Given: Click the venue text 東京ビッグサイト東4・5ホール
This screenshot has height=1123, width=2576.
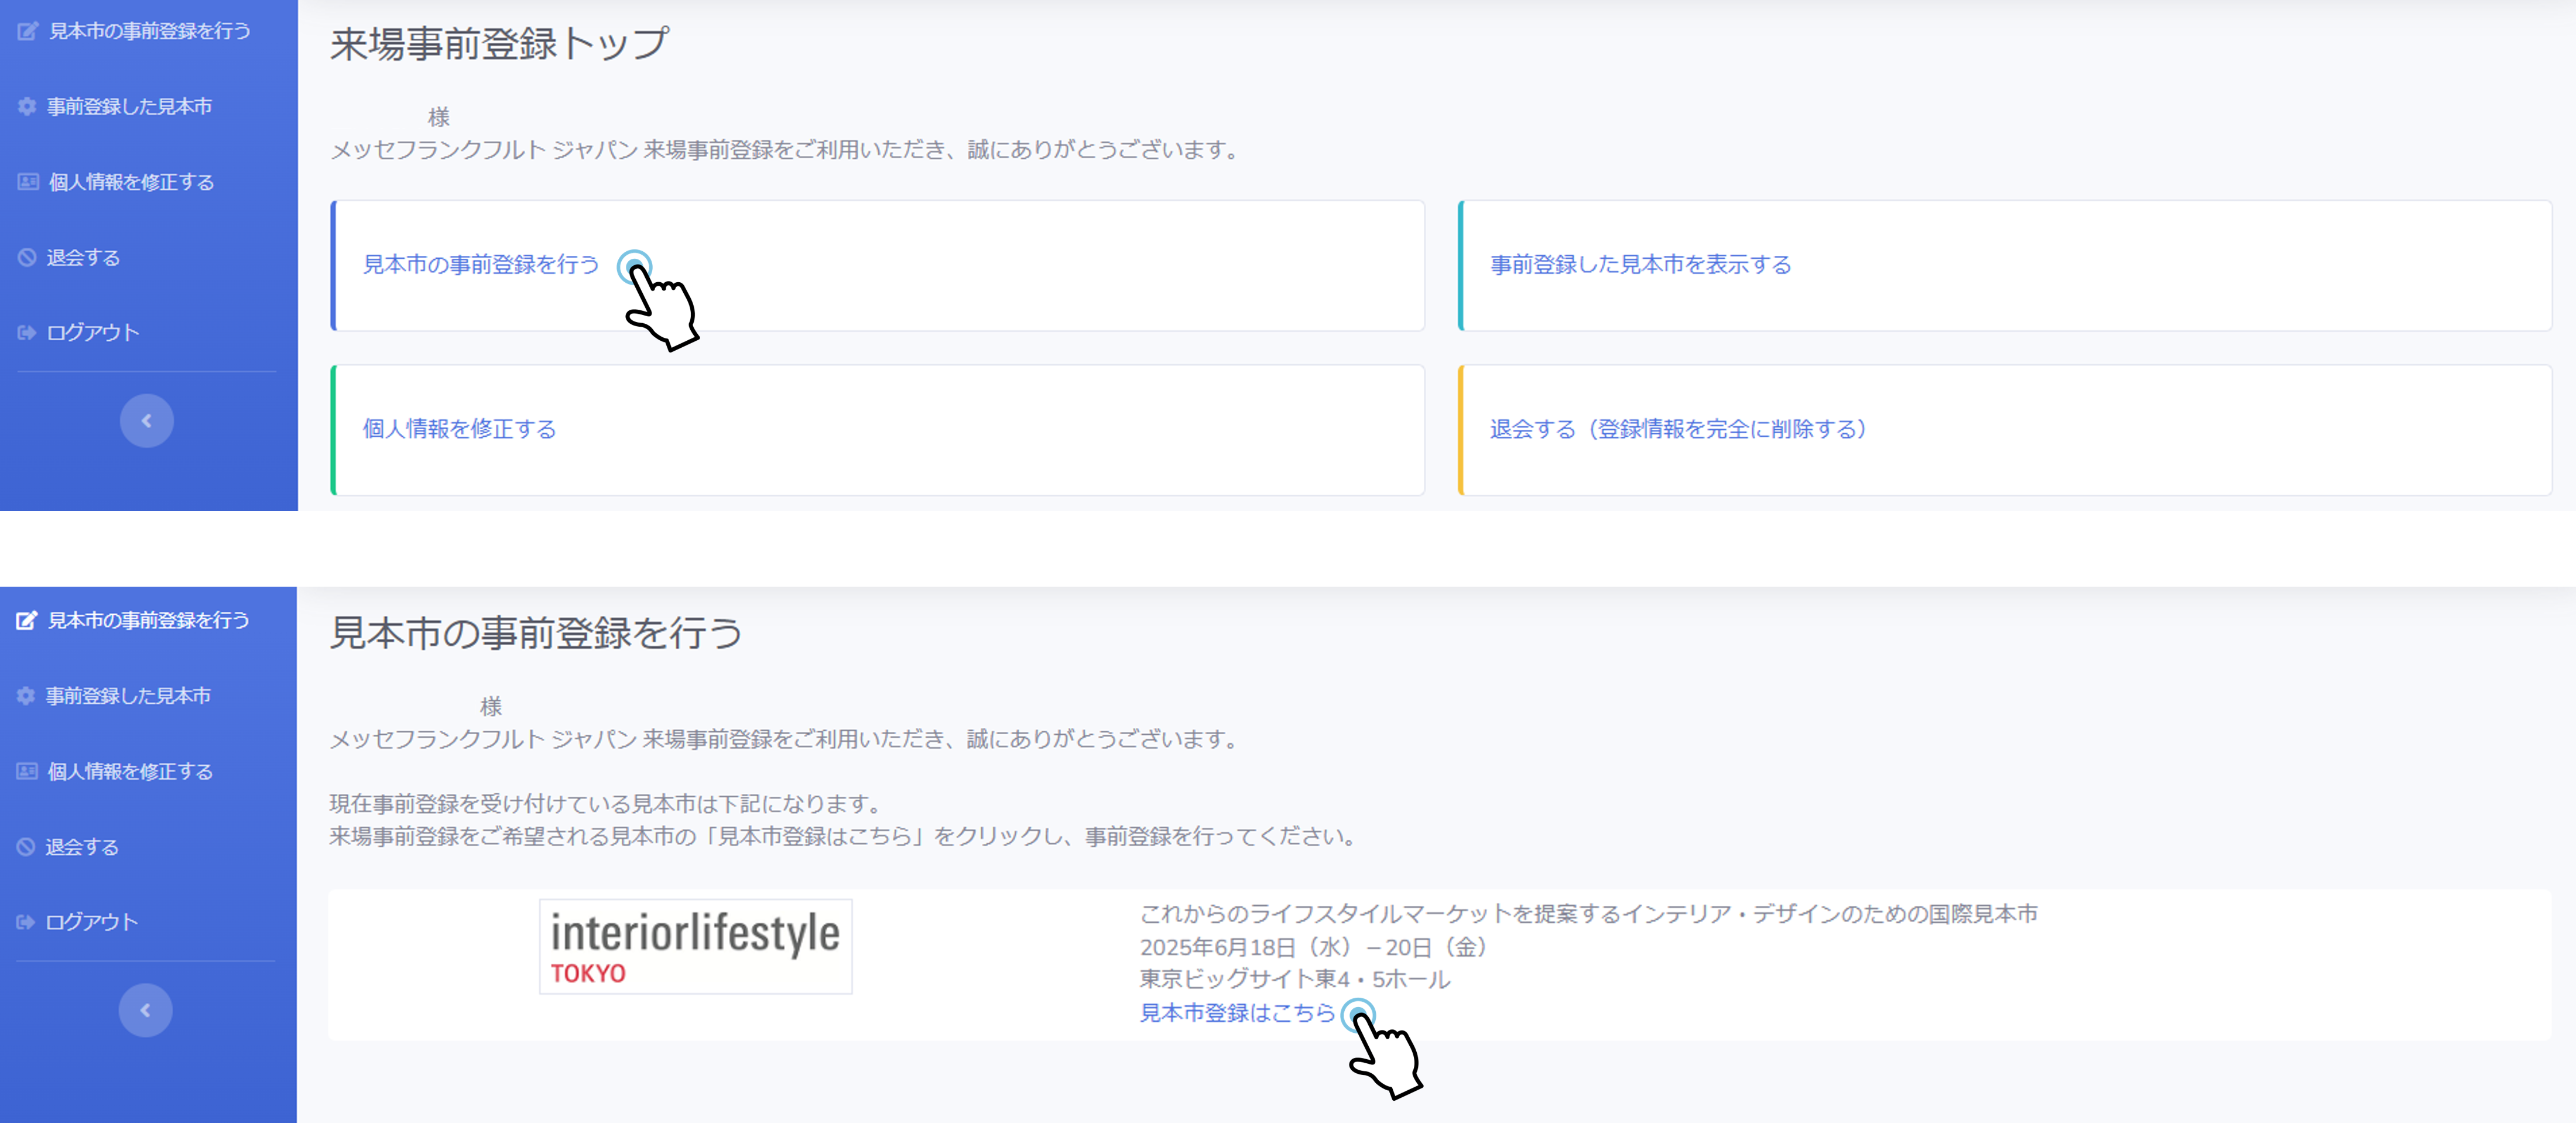Looking at the screenshot, I should click(x=1295, y=979).
